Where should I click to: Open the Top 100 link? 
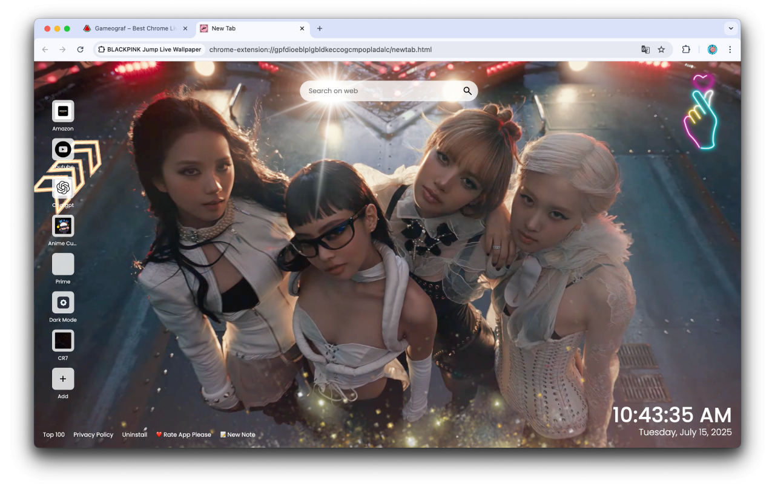[54, 434]
